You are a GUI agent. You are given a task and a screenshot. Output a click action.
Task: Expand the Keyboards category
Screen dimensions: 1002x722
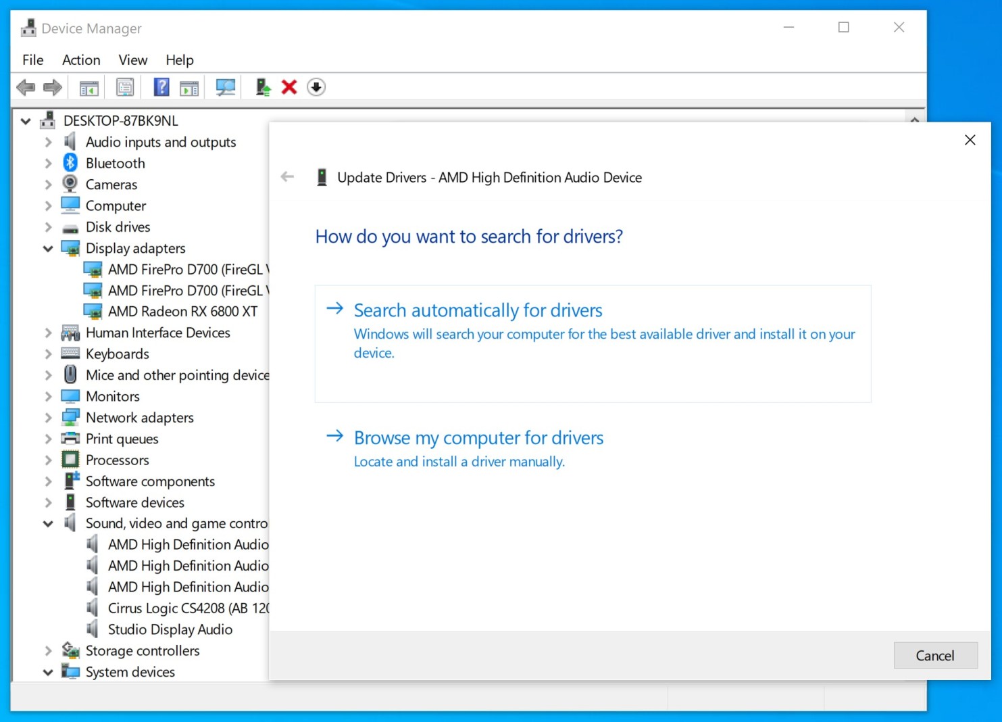[48, 354]
